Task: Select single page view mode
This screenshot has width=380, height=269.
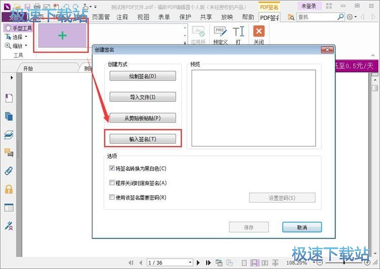Action: pyautogui.click(x=244, y=263)
